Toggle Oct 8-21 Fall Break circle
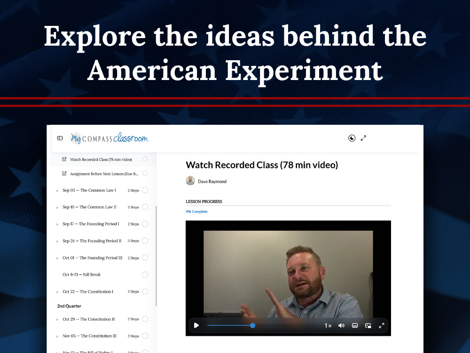The height and width of the screenshot is (353, 470). click(145, 275)
